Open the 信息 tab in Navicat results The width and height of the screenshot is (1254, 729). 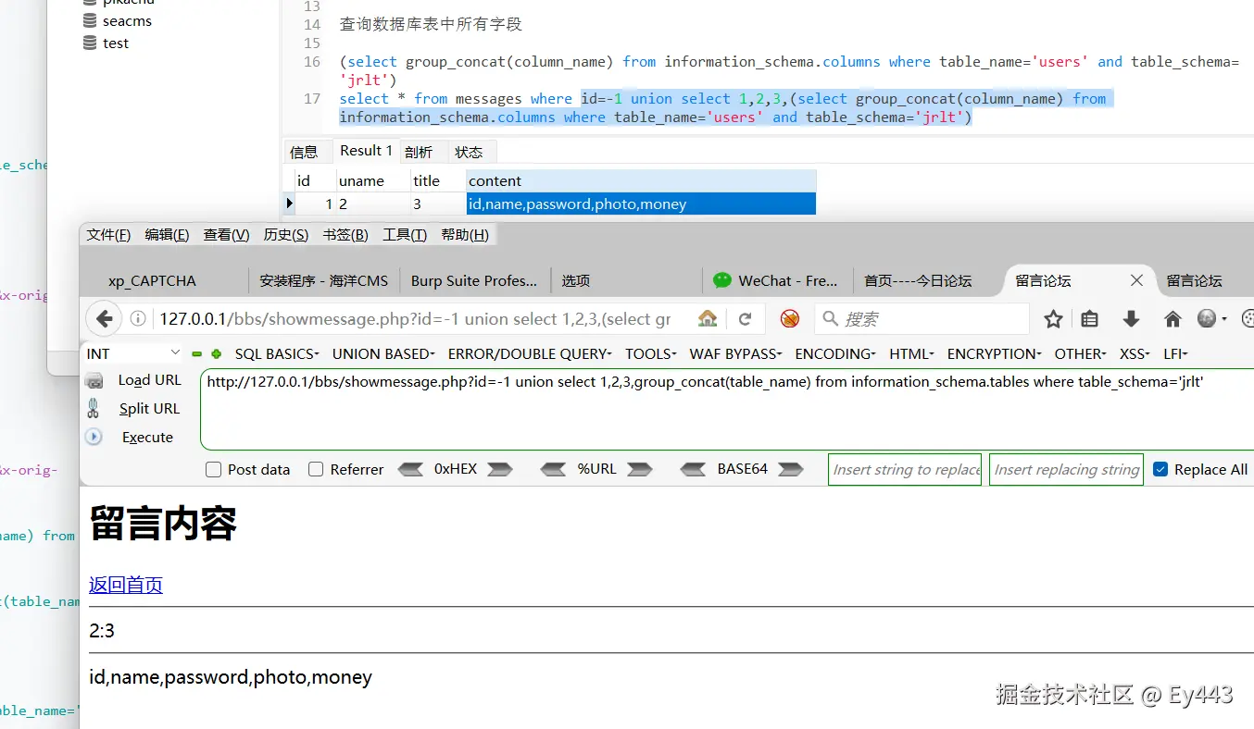[304, 152]
